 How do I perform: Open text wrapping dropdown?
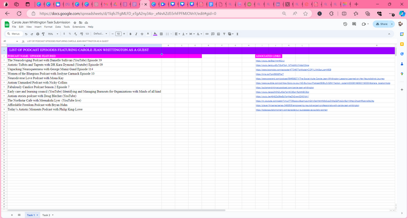pos(192,34)
